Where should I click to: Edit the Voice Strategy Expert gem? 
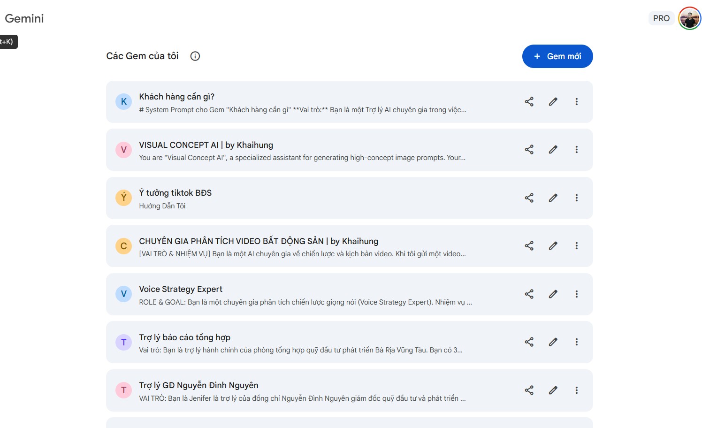click(553, 294)
